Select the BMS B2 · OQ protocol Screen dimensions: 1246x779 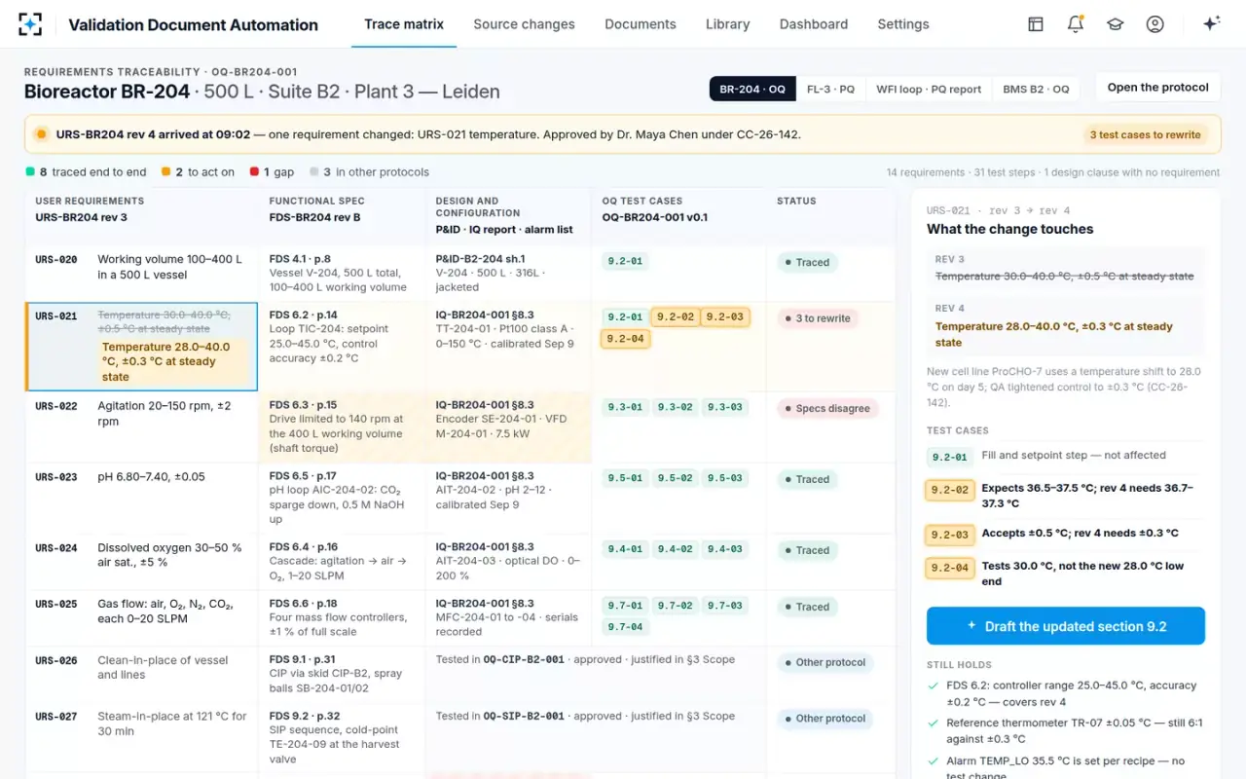[x=1036, y=89]
